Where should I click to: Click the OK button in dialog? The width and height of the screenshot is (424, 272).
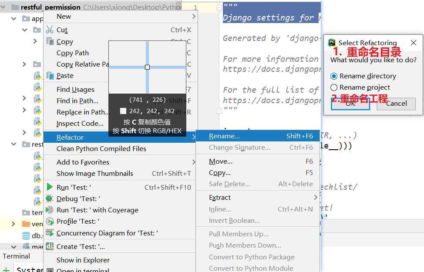pyautogui.click(x=350, y=104)
